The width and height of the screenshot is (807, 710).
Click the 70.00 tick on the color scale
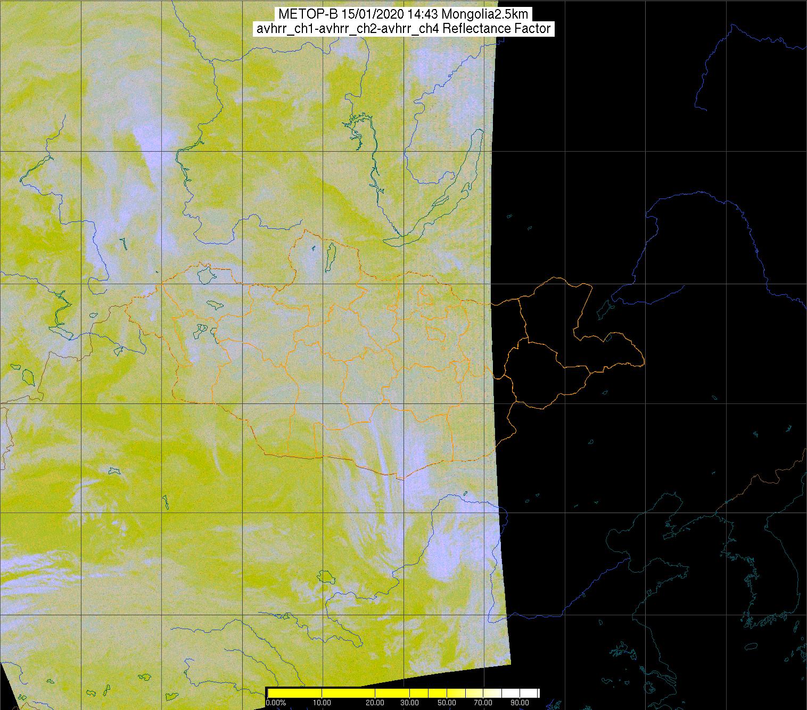[x=483, y=703]
